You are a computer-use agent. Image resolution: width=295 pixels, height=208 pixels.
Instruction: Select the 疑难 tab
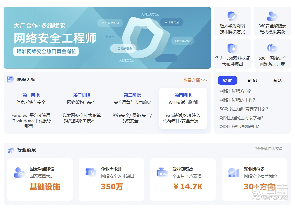pos(227,81)
